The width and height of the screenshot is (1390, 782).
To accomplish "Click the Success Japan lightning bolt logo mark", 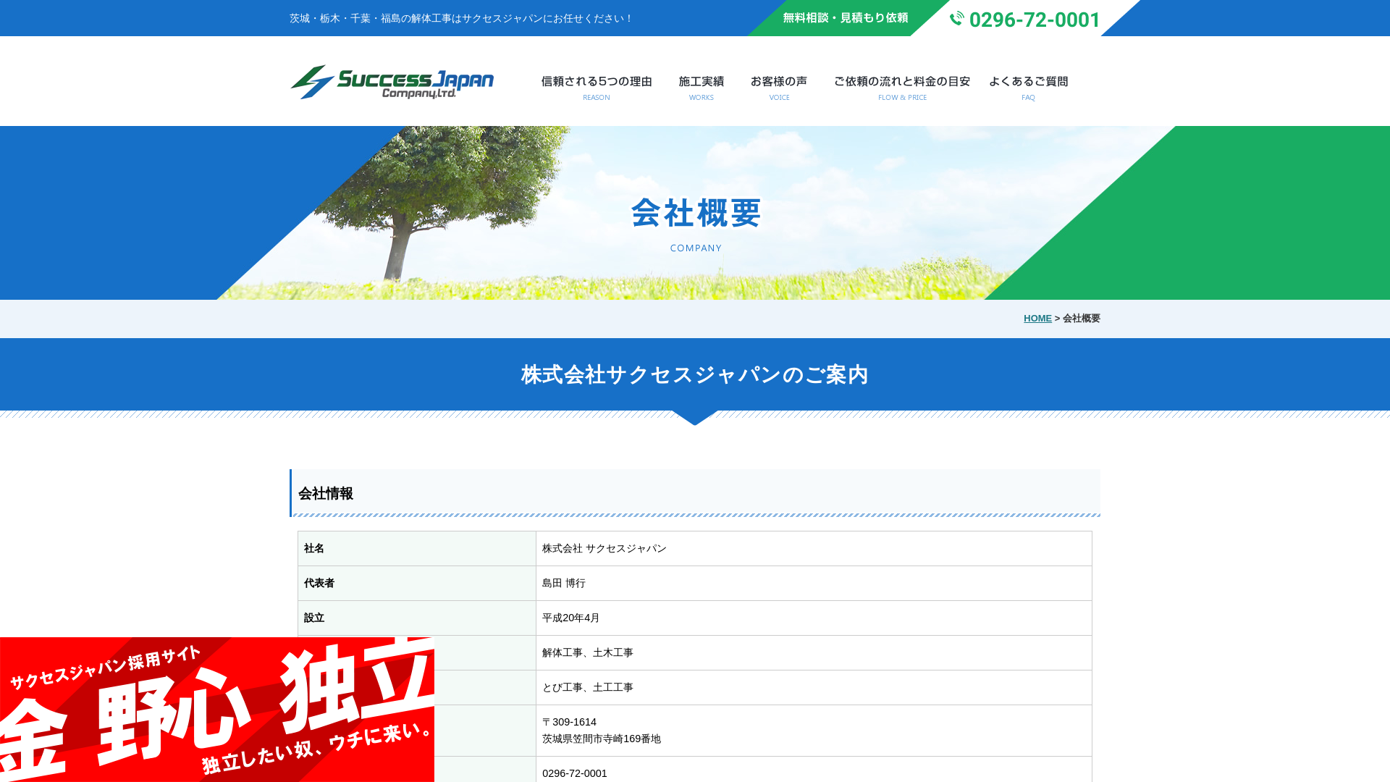I will tap(311, 82).
